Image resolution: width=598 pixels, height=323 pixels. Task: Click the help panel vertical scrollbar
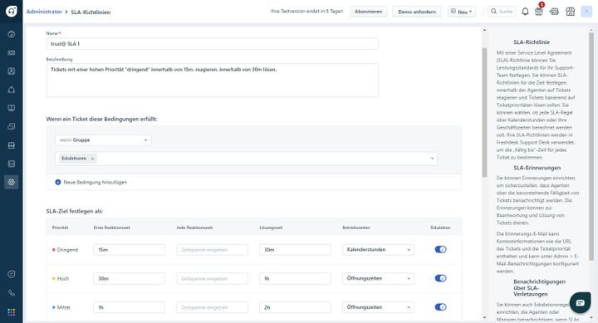(x=591, y=147)
